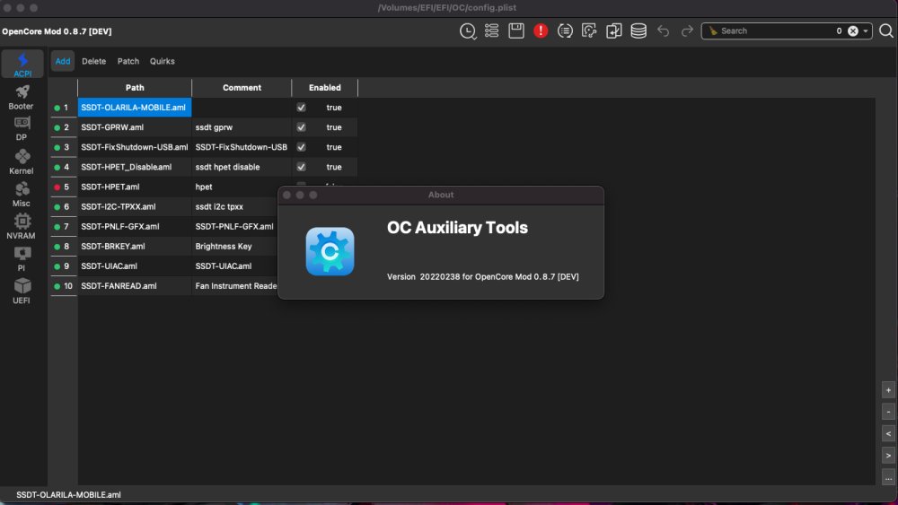Click the minus remove row button
The height and width of the screenshot is (505, 898).
(x=888, y=412)
